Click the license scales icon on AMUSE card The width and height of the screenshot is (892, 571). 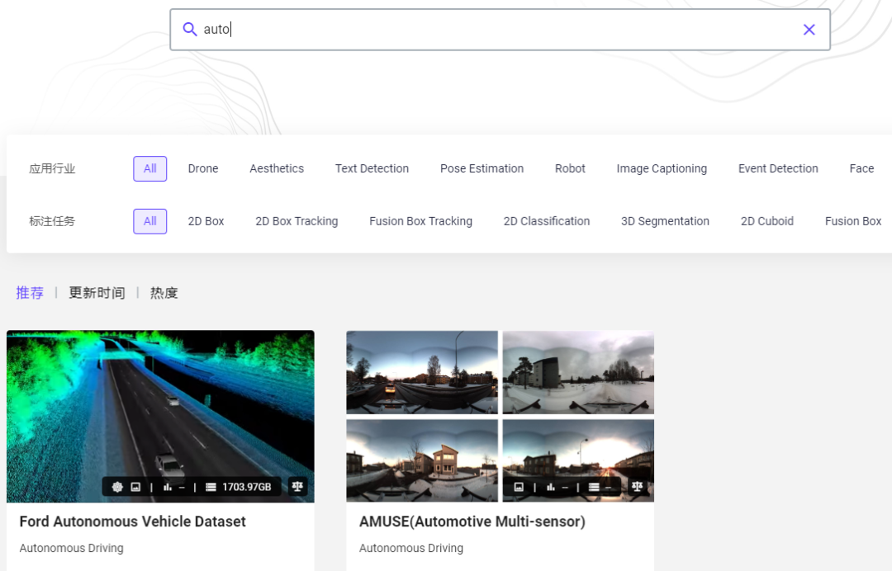(x=637, y=486)
